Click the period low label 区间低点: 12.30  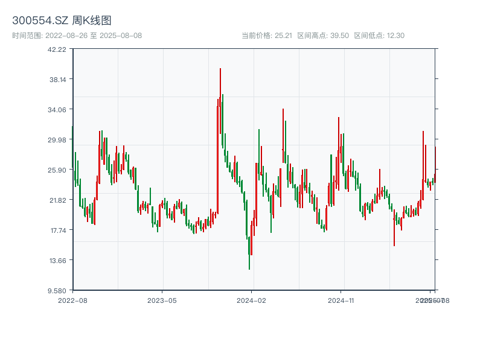(x=379, y=36)
